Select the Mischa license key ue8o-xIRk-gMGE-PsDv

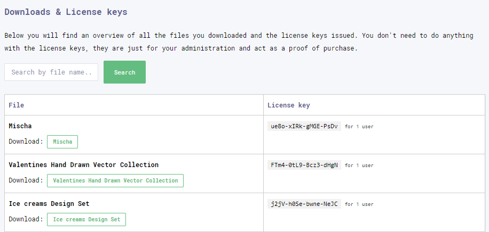click(x=304, y=126)
